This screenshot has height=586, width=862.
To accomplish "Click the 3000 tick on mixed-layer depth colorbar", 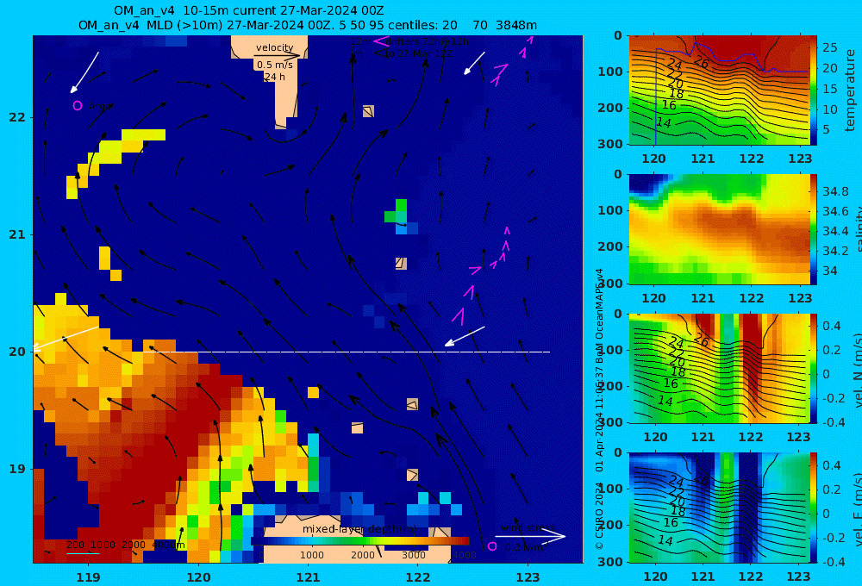I will (x=414, y=555).
